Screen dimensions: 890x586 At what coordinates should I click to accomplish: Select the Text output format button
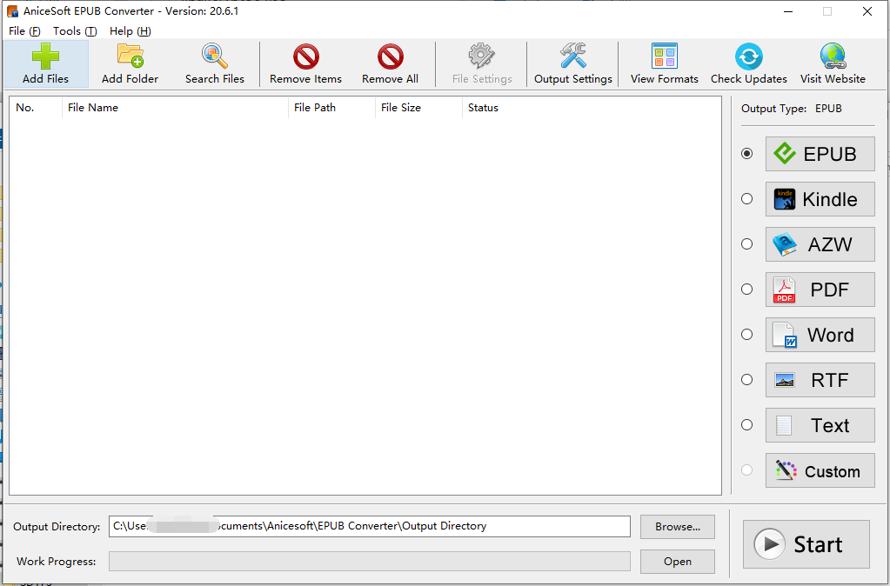[x=820, y=425]
